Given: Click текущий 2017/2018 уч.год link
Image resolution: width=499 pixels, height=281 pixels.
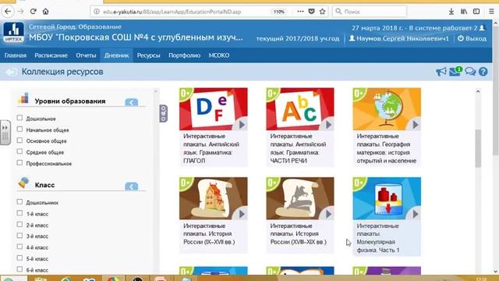Looking at the screenshot, I should 298,38.
